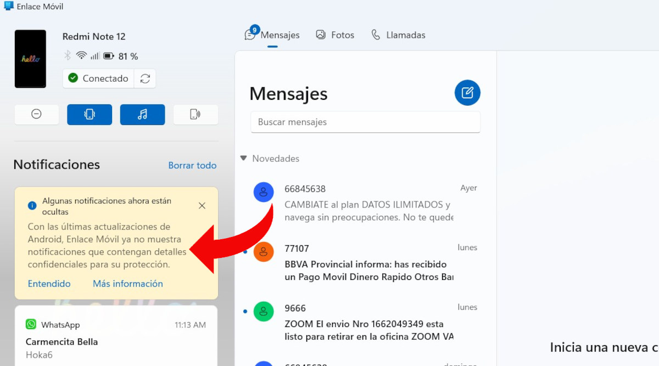
Task: Switch to the Mensajes tab
Action: pos(273,35)
